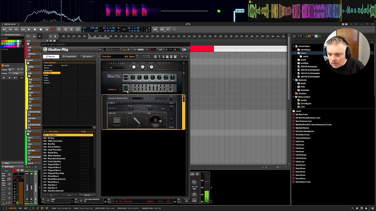Toggle the LIVE view button
This screenshot has width=376, height=211.
coord(160,50)
